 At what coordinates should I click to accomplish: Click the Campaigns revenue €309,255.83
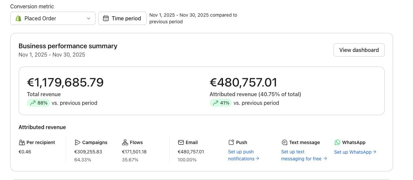88,152
